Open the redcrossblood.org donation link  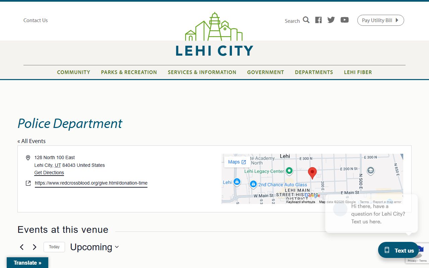tap(91, 183)
